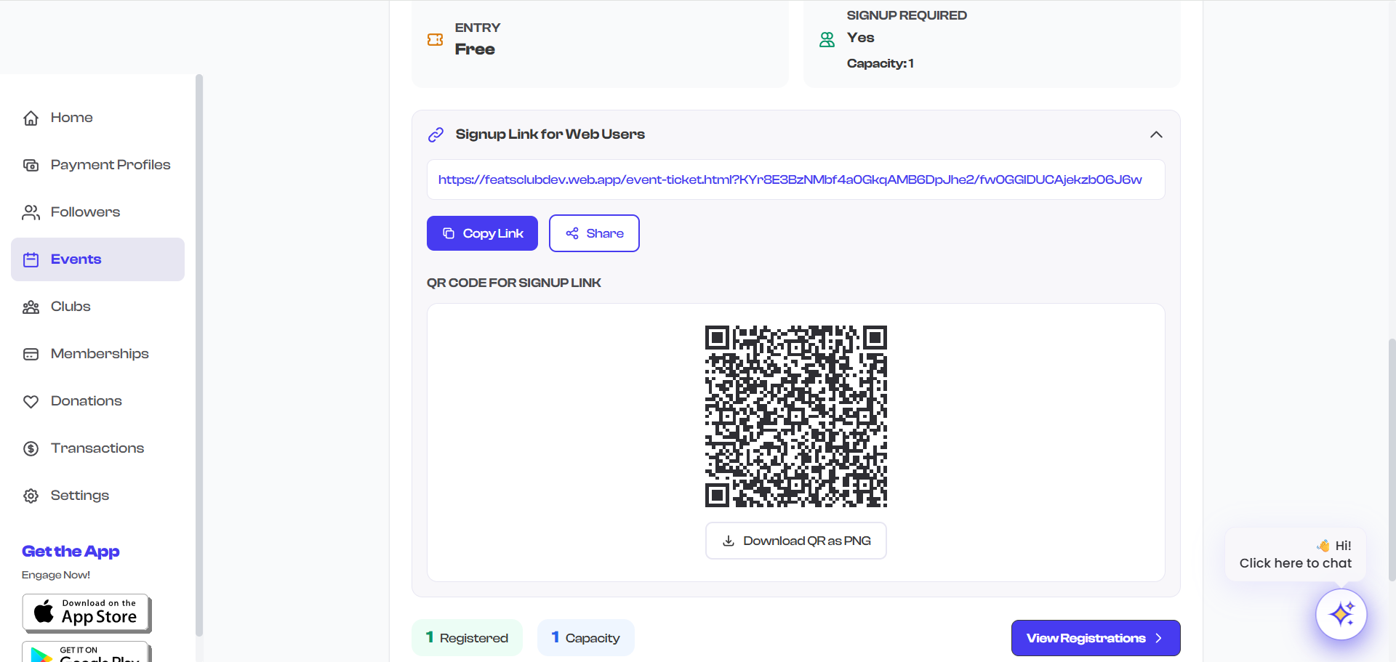Click the Home house icon
Image resolution: width=1396 pixels, height=662 pixels.
click(x=31, y=118)
